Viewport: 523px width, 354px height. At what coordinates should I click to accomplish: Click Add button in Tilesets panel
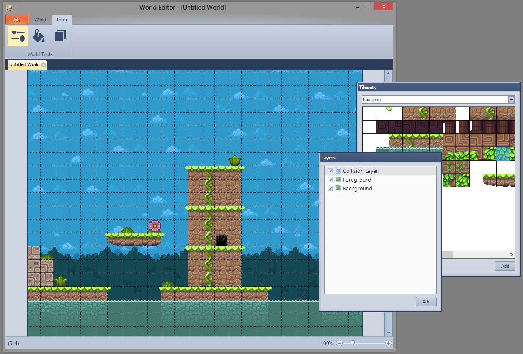pyautogui.click(x=505, y=266)
